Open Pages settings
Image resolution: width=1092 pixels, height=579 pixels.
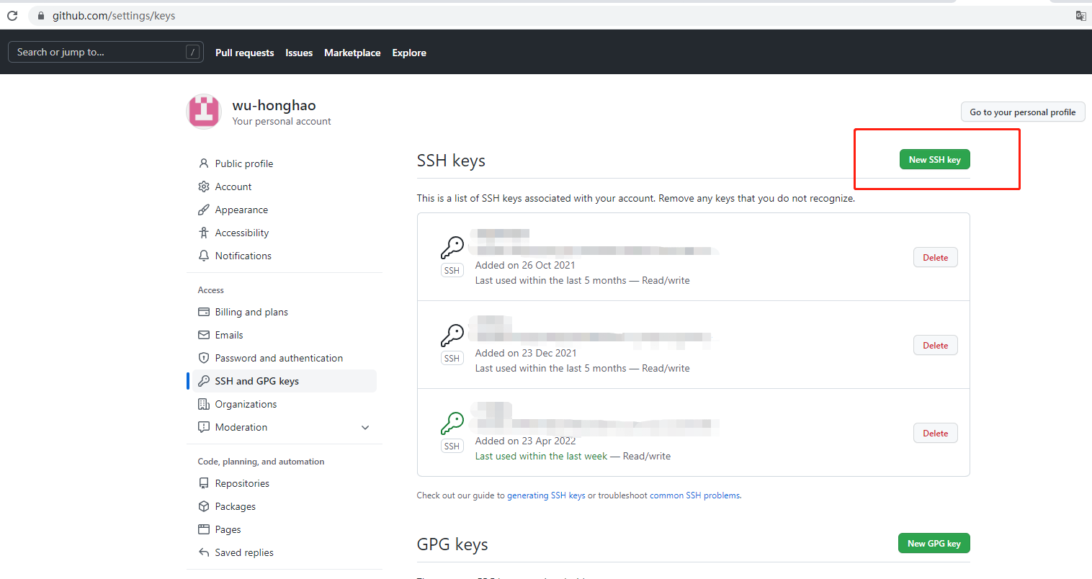(285, 529)
